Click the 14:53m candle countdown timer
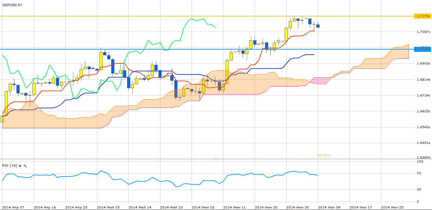432x210 pixels. click(x=324, y=155)
